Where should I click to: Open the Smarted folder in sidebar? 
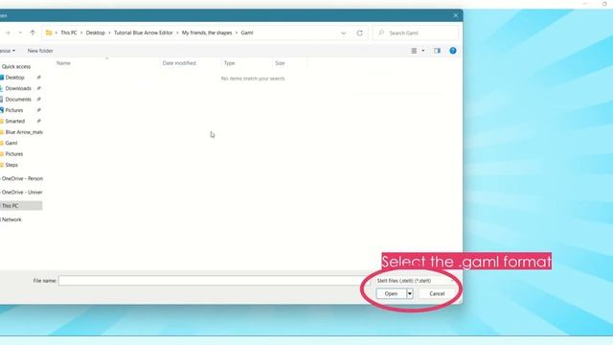click(15, 122)
